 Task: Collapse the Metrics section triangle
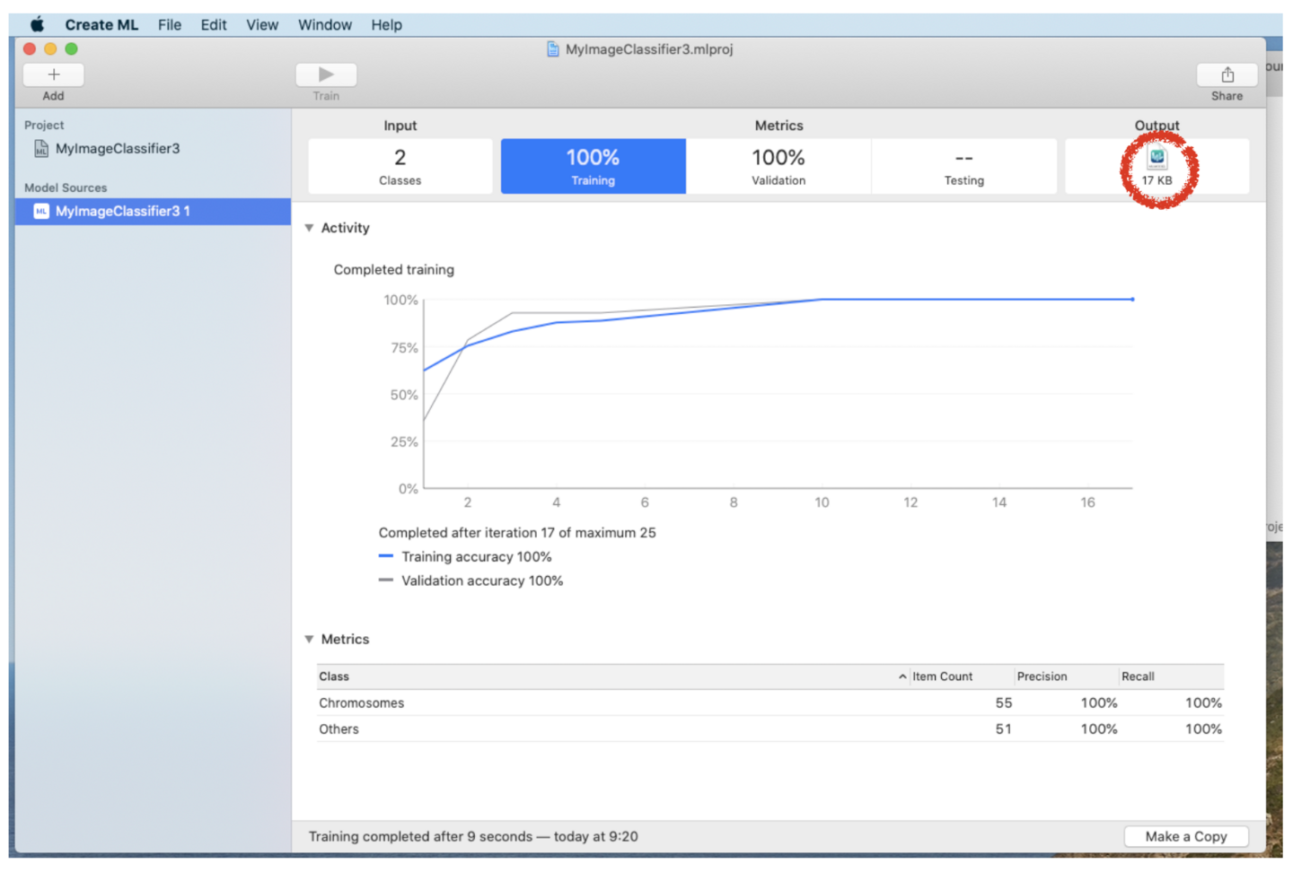point(310,640)
